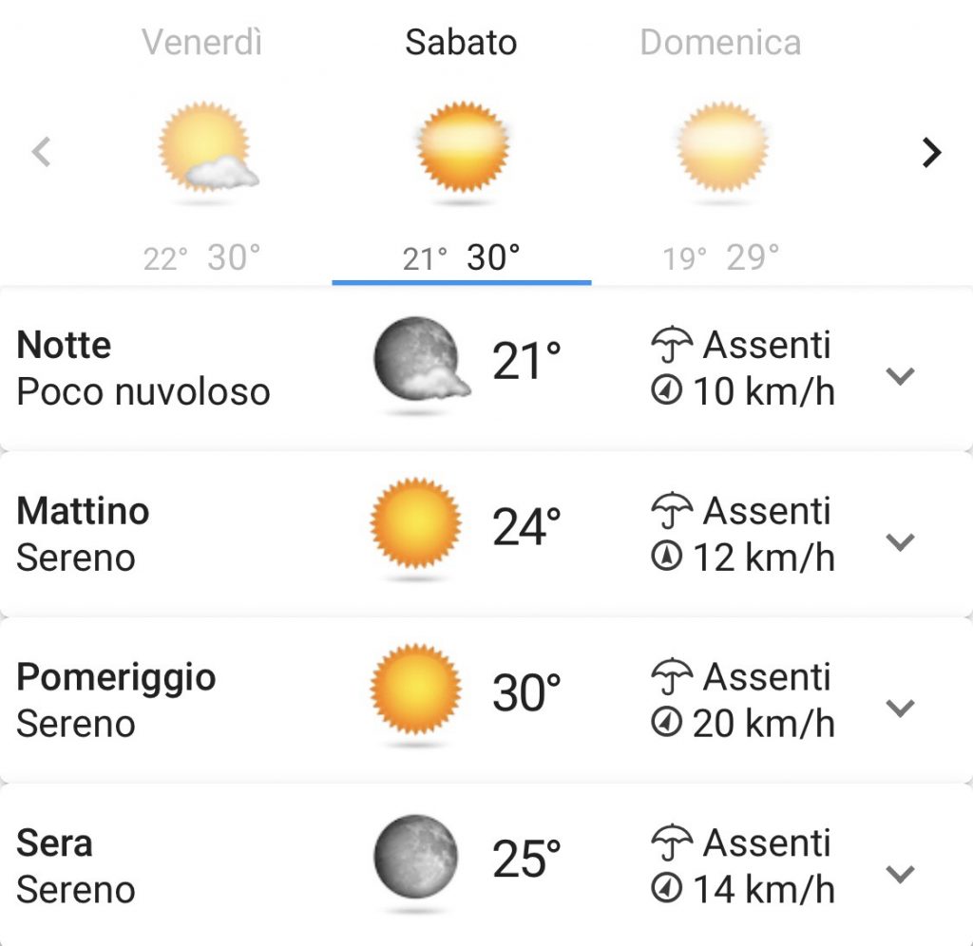
Task: Tap the moon with cloud icon for Notte
Action: (421, 358)
